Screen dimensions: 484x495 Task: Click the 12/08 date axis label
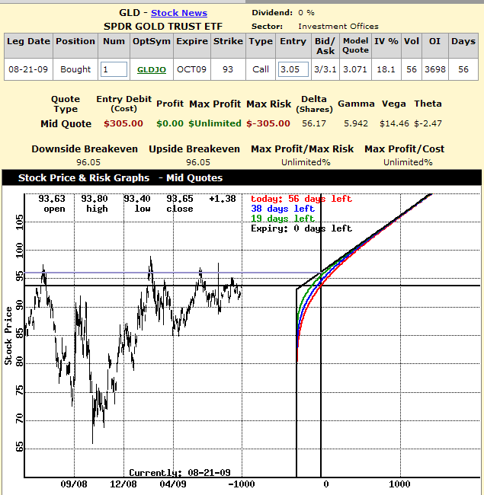123,484
